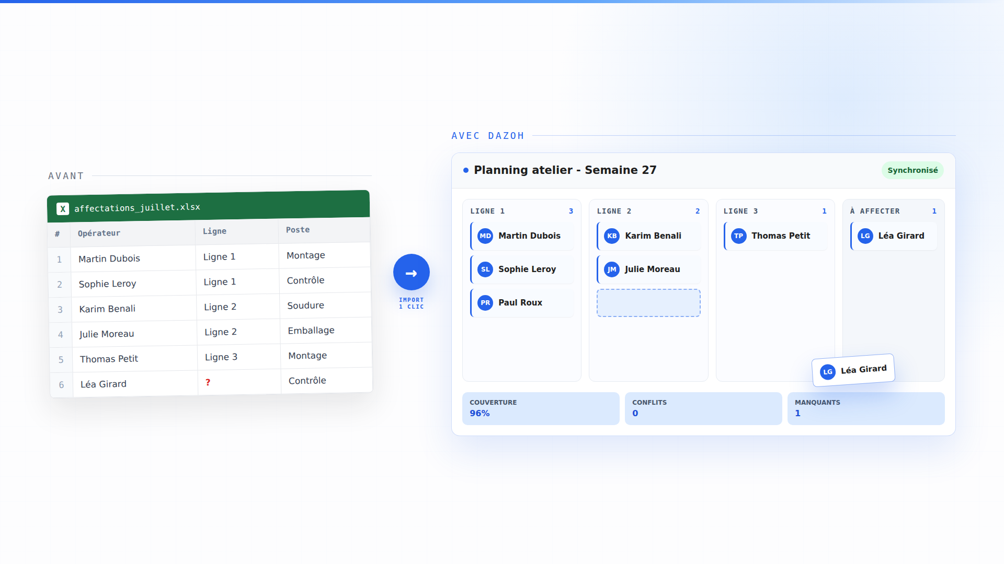Click the count 3 badge of Ligne 1

coord(571,211)
